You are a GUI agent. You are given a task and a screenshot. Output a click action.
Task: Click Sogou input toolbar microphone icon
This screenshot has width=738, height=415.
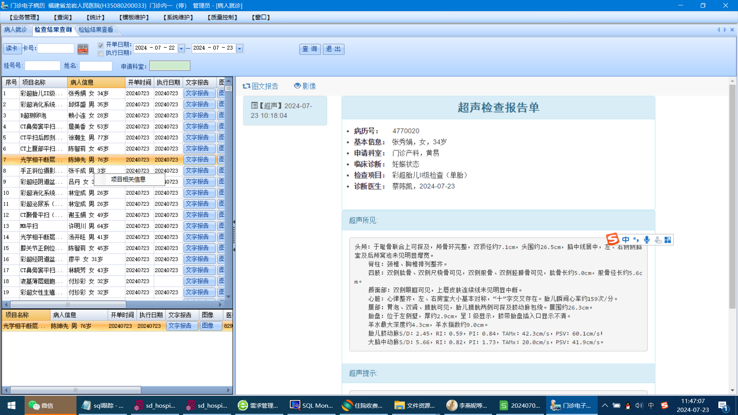coord(647,240)
